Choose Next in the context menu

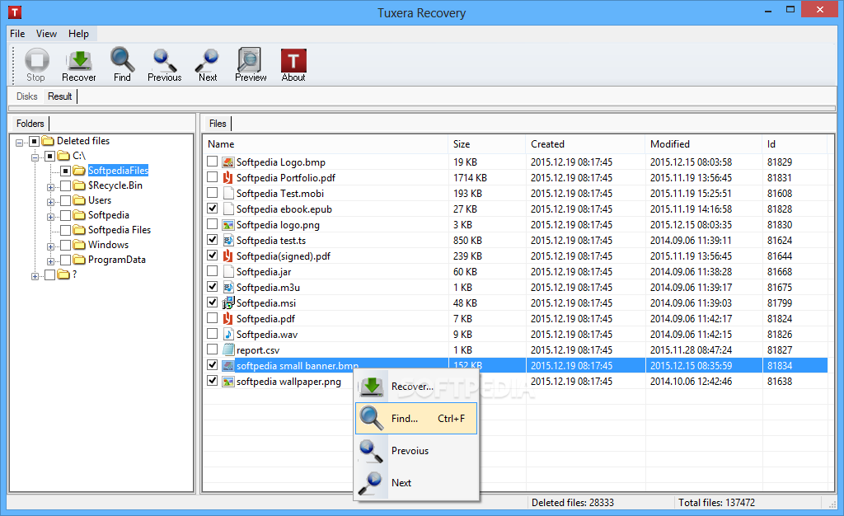416,483
